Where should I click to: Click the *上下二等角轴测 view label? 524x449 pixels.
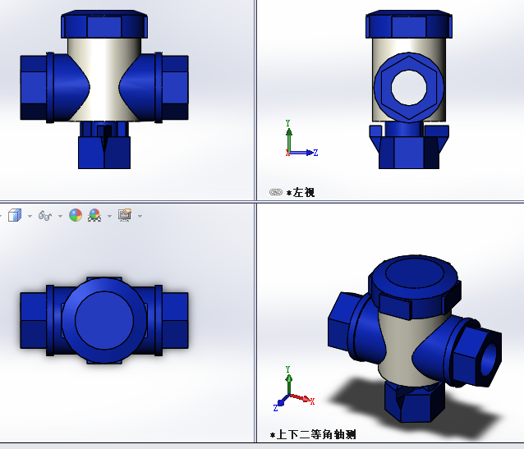click(313, 434)
